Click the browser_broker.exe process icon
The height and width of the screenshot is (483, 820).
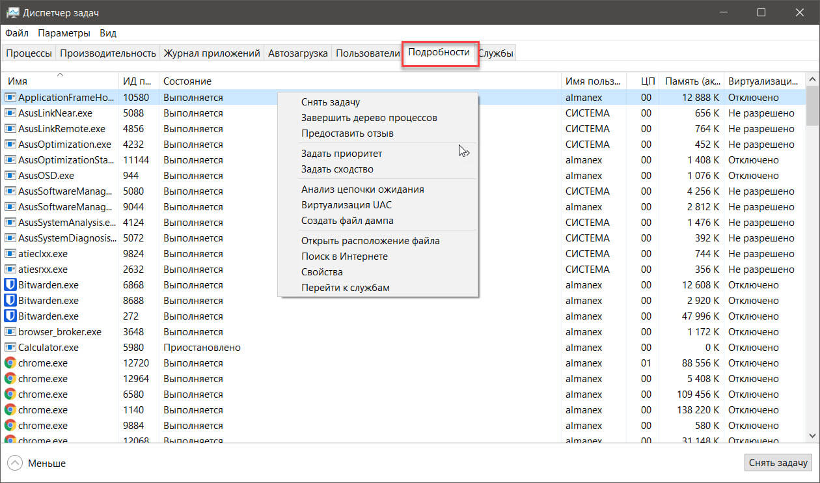click(10, 331)
